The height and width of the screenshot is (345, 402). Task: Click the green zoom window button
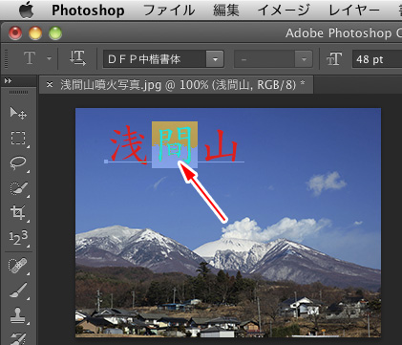click(x=55, y=33)
